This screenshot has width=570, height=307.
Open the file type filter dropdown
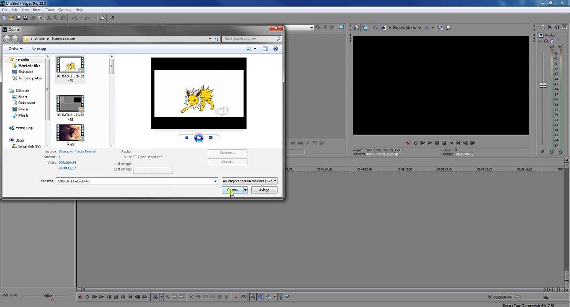pyautogui.click(x=249, y=181)
